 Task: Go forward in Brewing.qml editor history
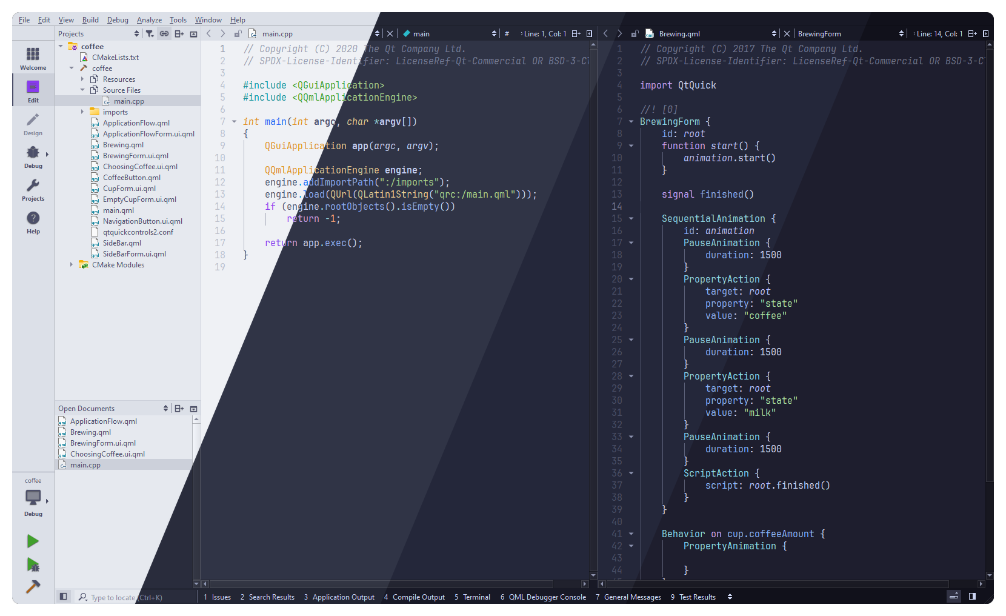point(619,34)
